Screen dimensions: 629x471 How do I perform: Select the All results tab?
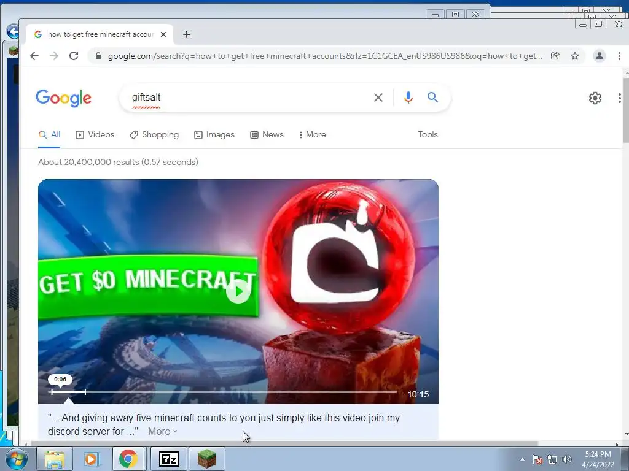(x=49, y=135)
